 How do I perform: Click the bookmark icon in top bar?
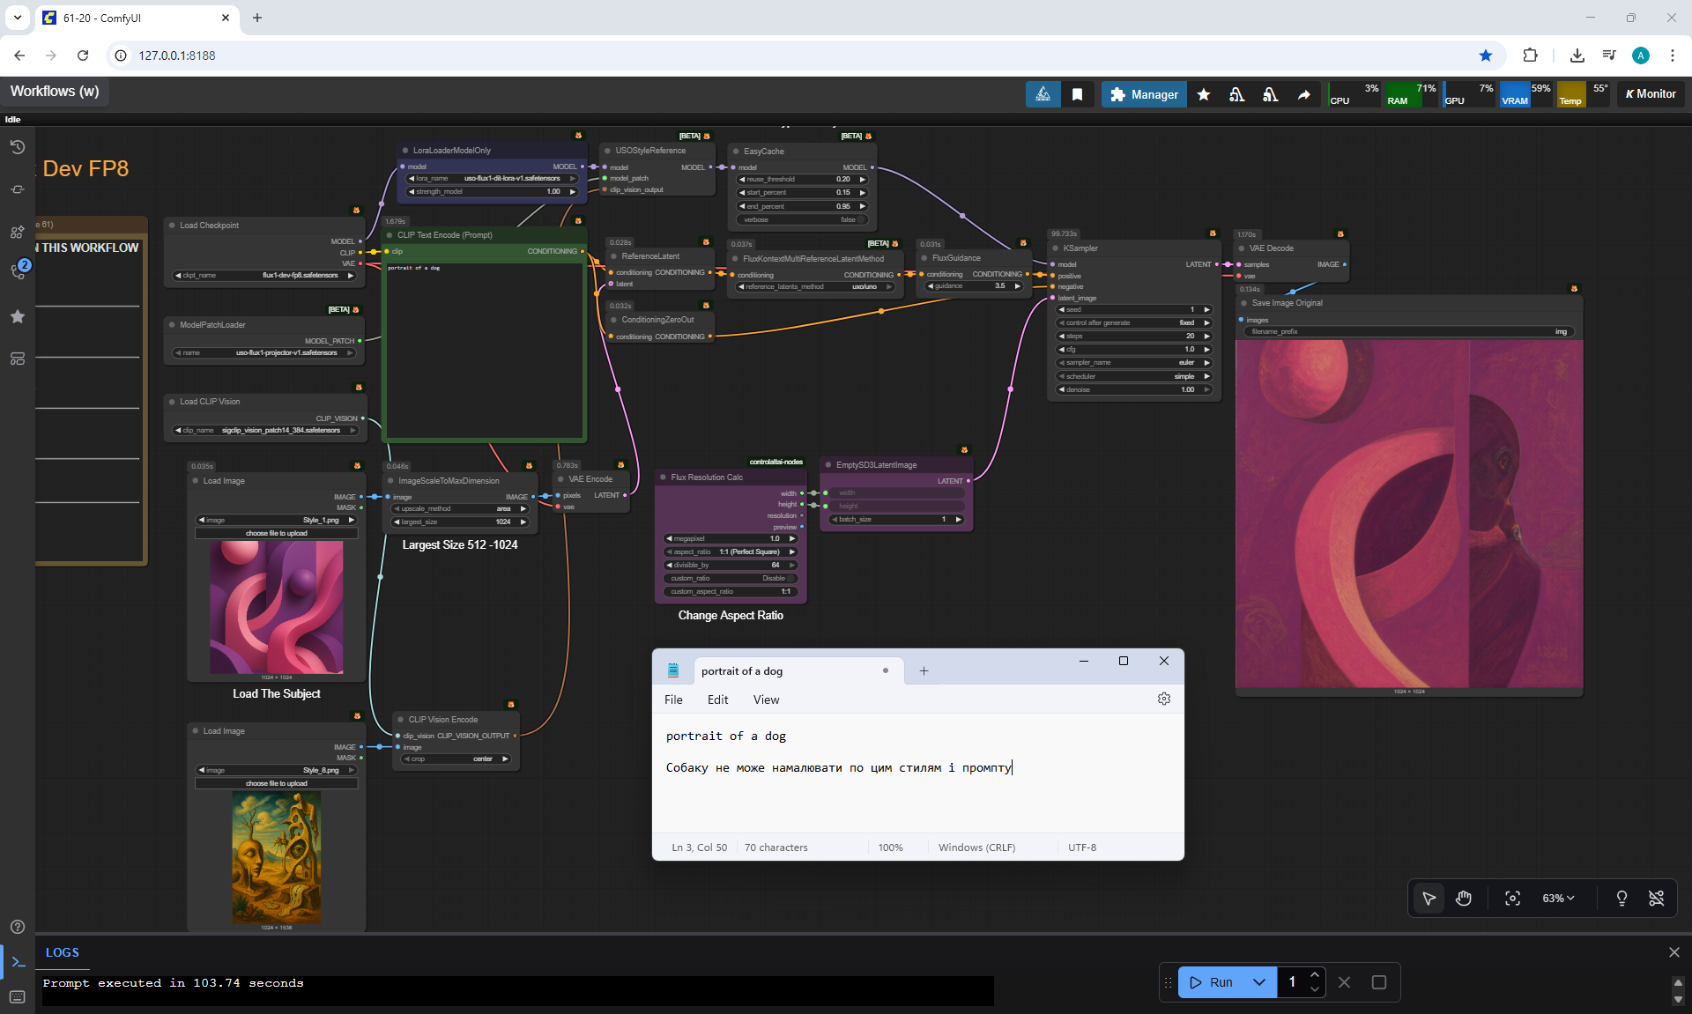(x=1077, y=94)
